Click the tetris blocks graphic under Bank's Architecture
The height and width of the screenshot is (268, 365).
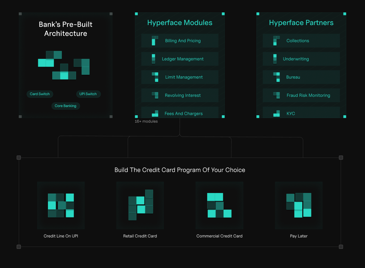(64, 65)
